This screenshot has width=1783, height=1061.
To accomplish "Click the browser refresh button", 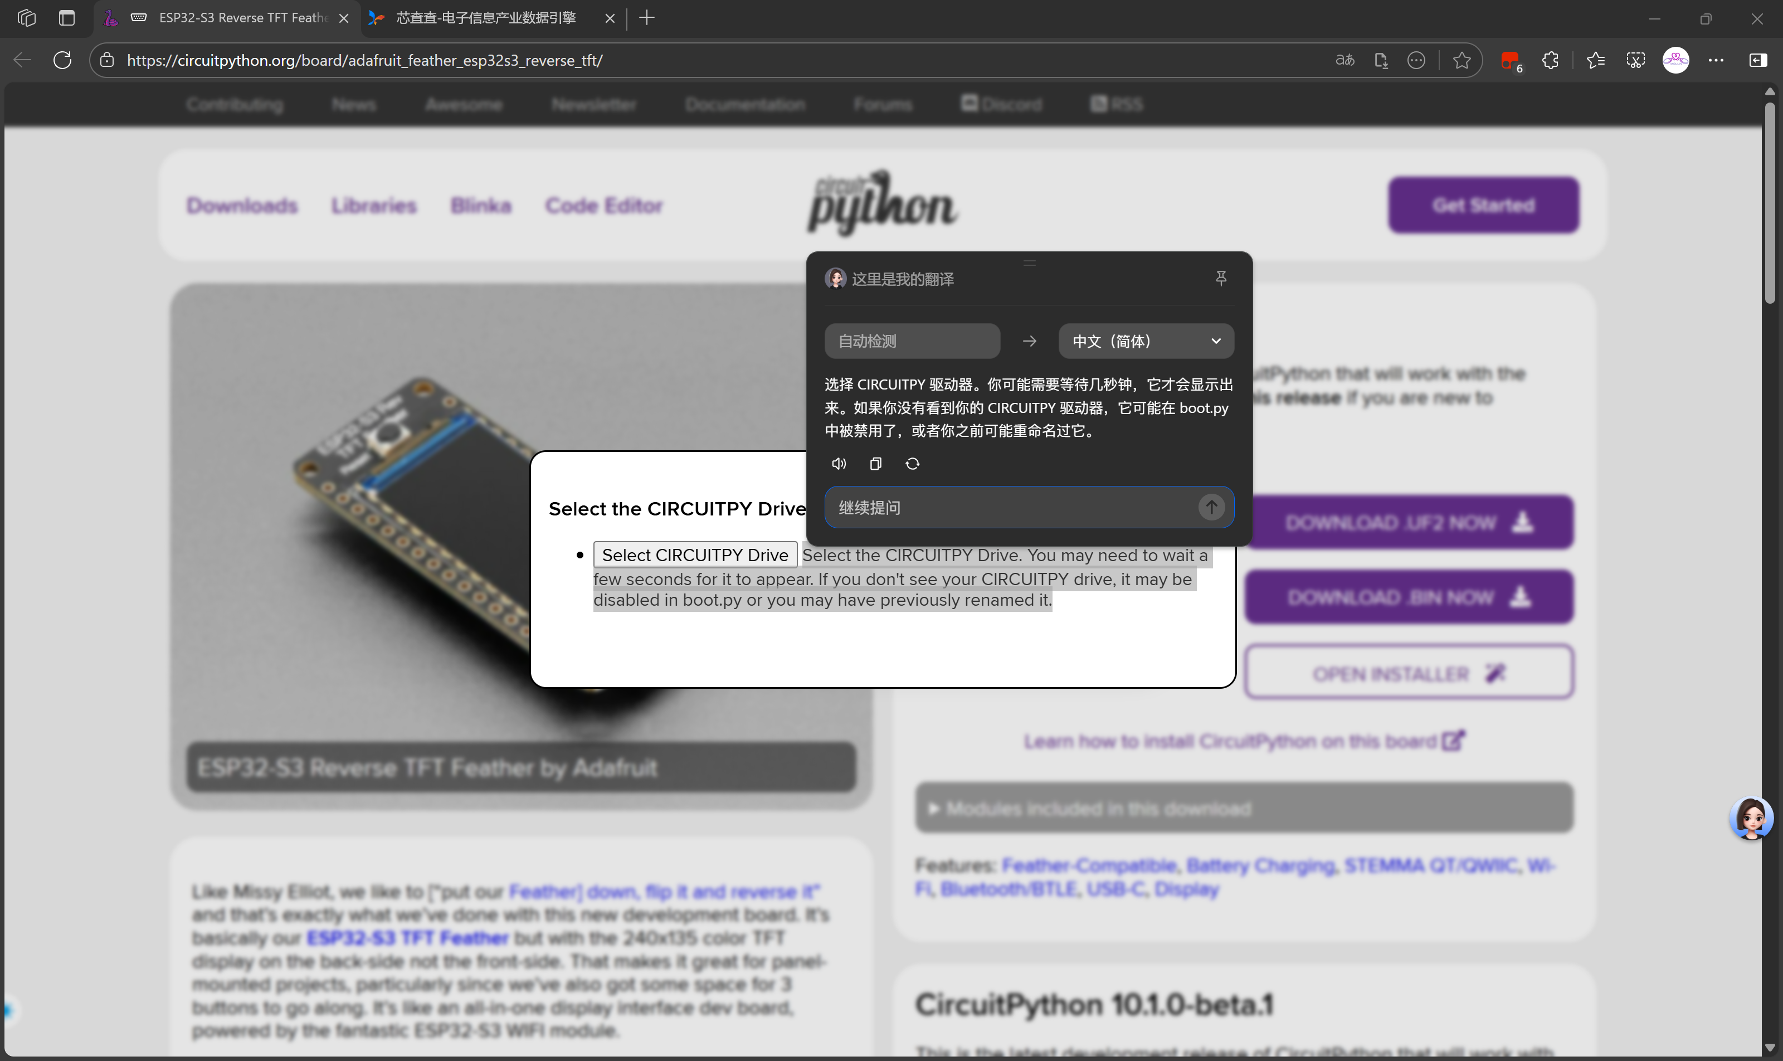I will 62,60.
